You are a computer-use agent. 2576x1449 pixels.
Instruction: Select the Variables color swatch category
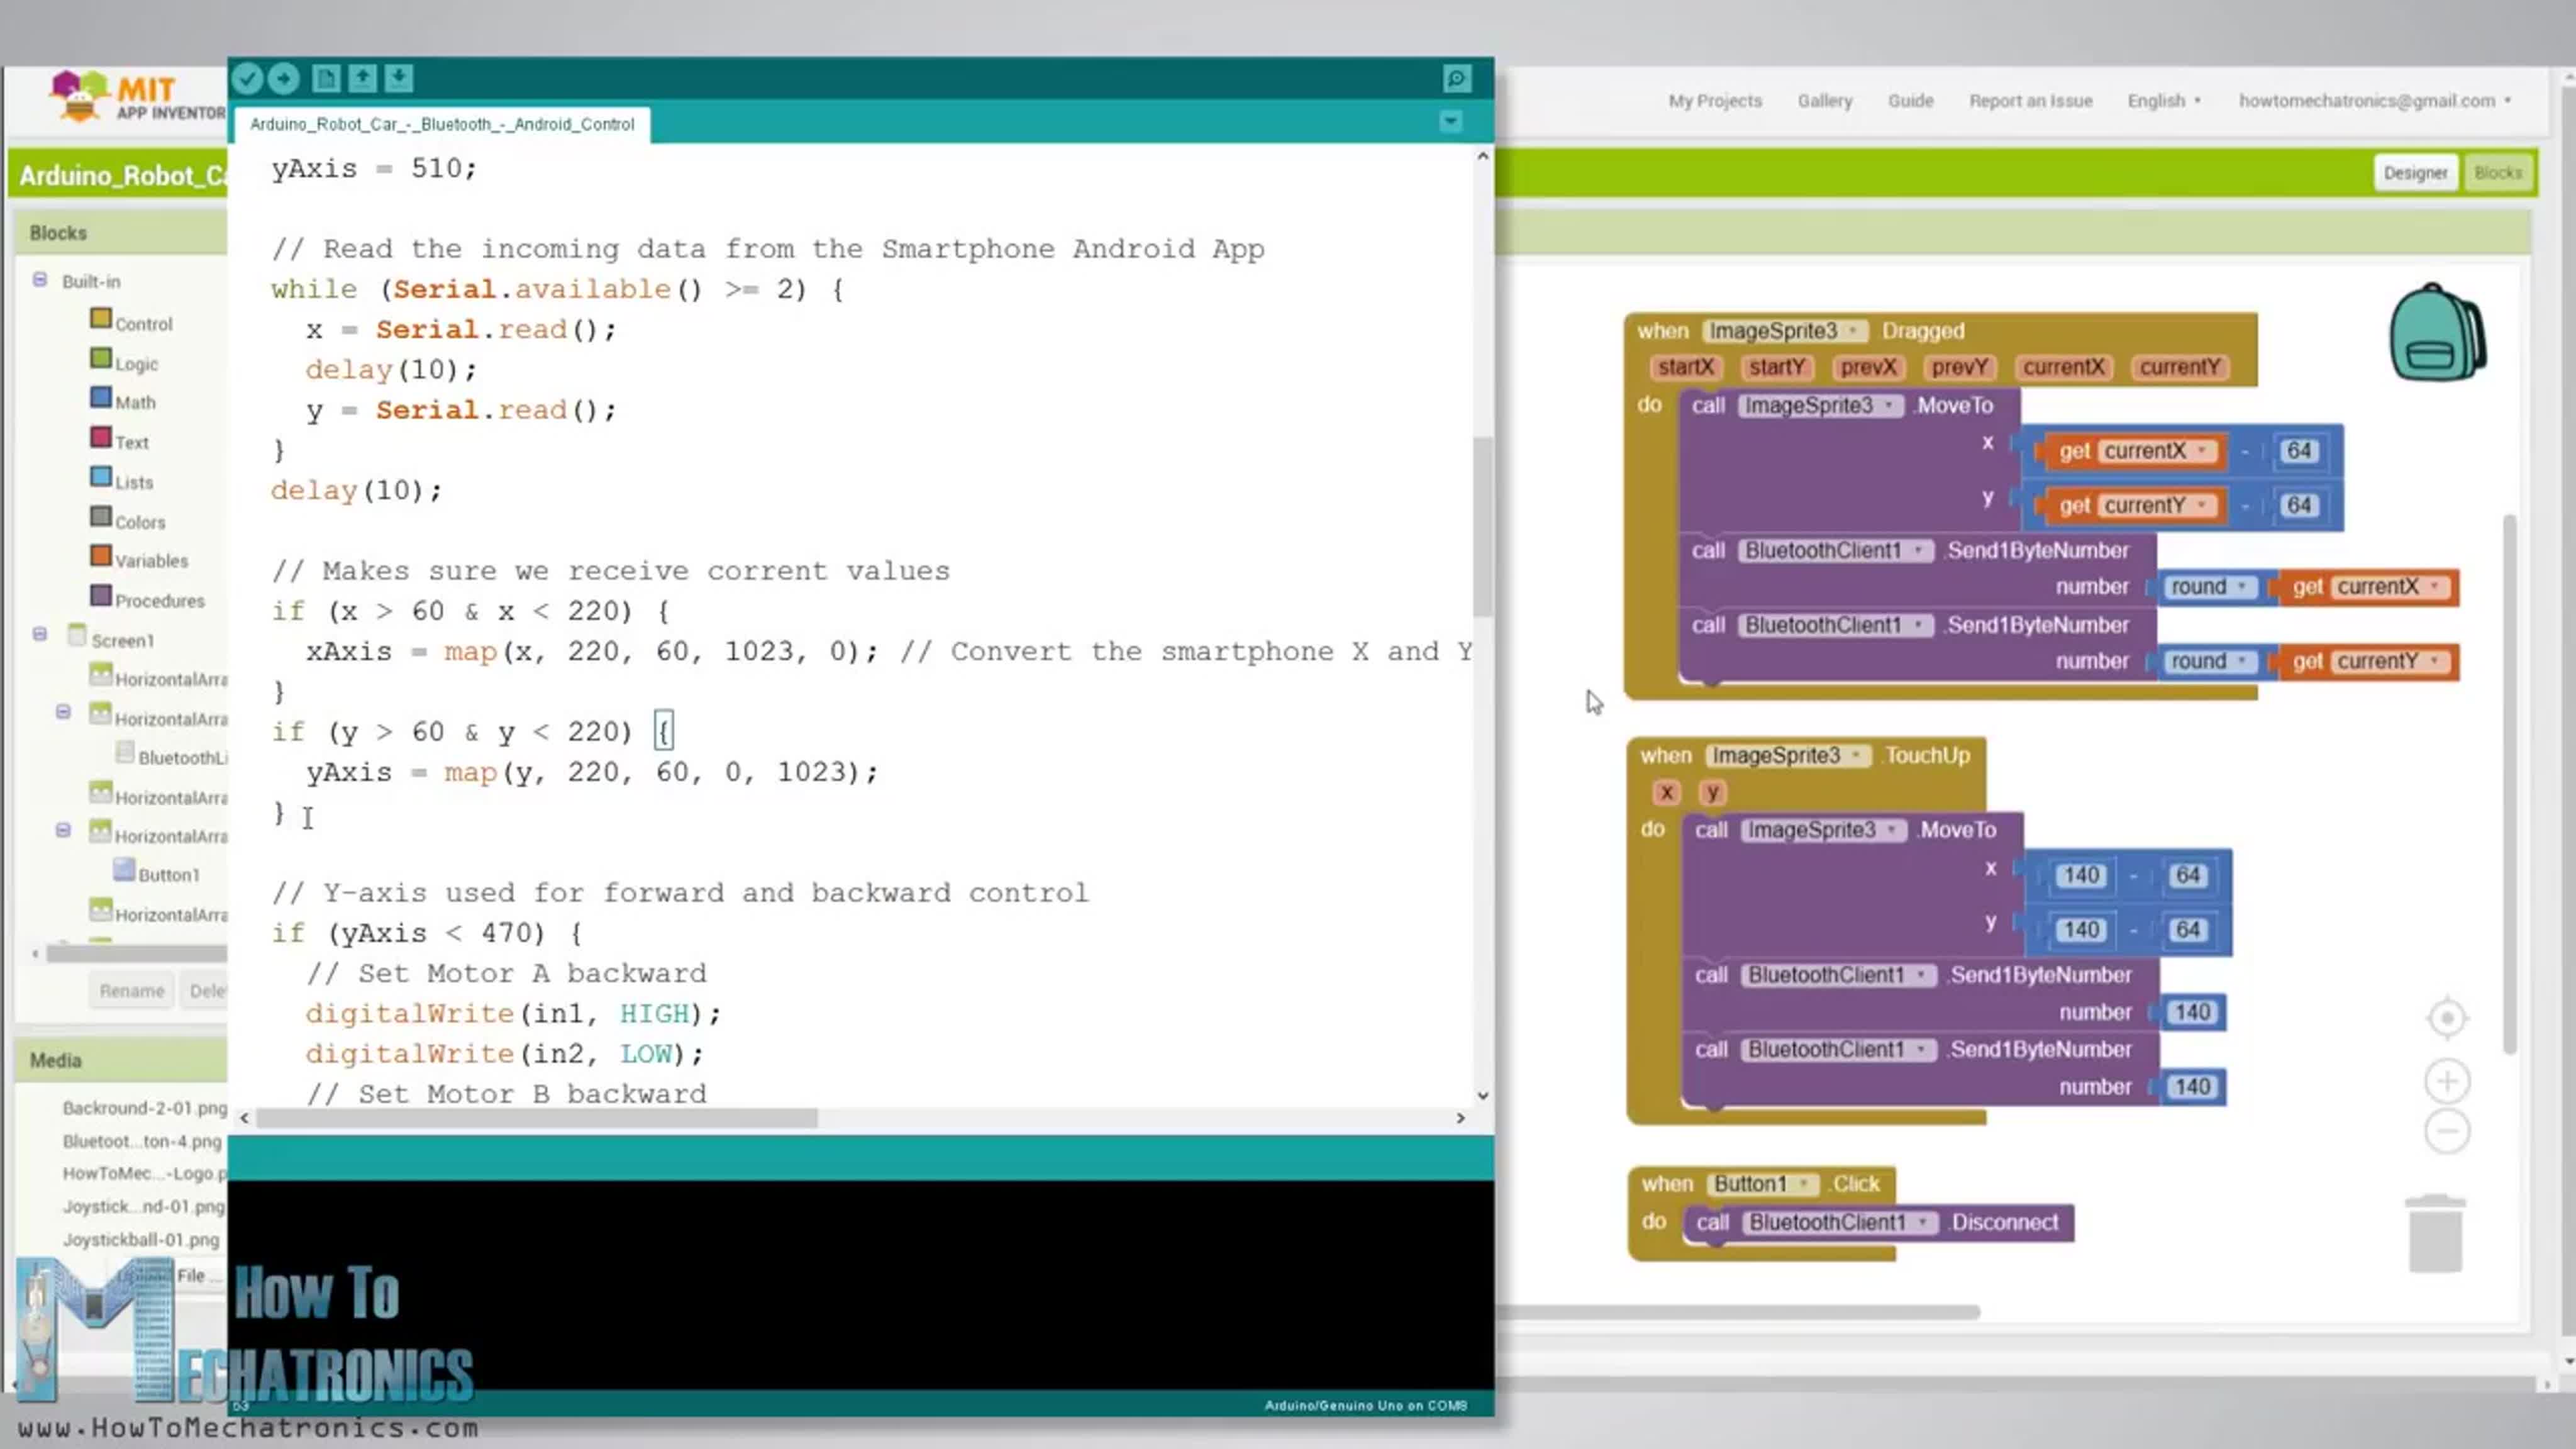click(101, 556)
